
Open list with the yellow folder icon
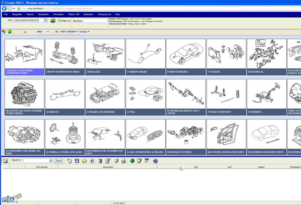(x=84, y=161)
